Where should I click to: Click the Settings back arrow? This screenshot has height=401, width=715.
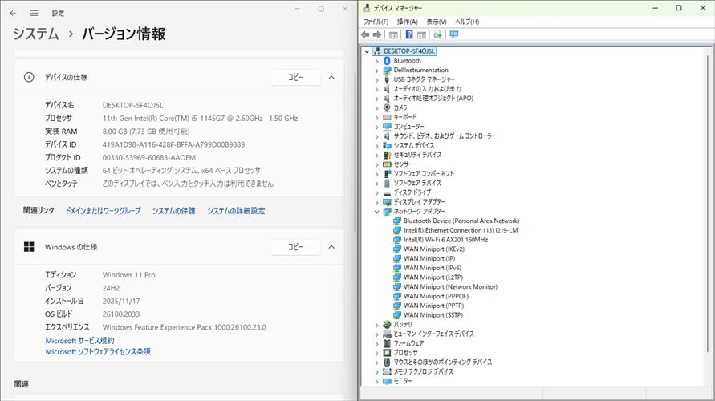click(13, 13)
